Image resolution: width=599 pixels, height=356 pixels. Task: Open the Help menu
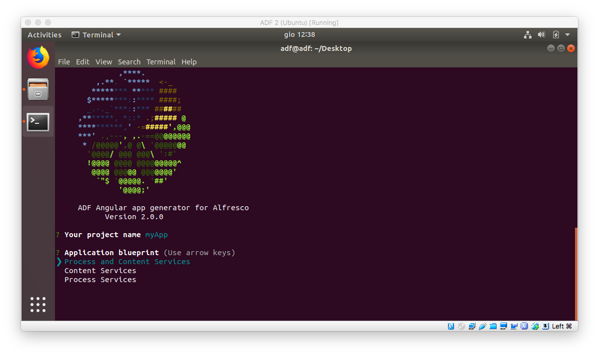point(188,62)
